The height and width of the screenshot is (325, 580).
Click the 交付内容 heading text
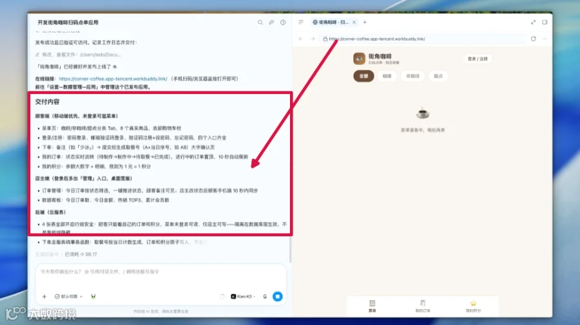47,102
